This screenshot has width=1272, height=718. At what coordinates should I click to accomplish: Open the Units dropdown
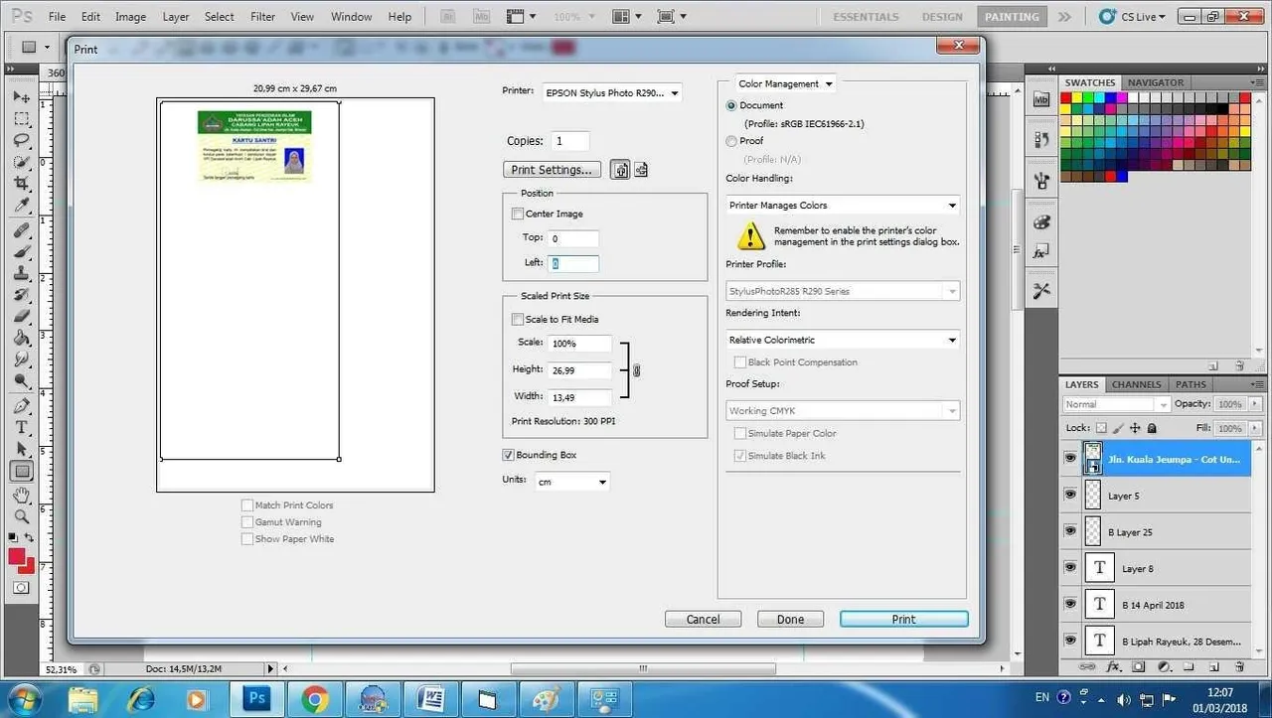(571, 482)
